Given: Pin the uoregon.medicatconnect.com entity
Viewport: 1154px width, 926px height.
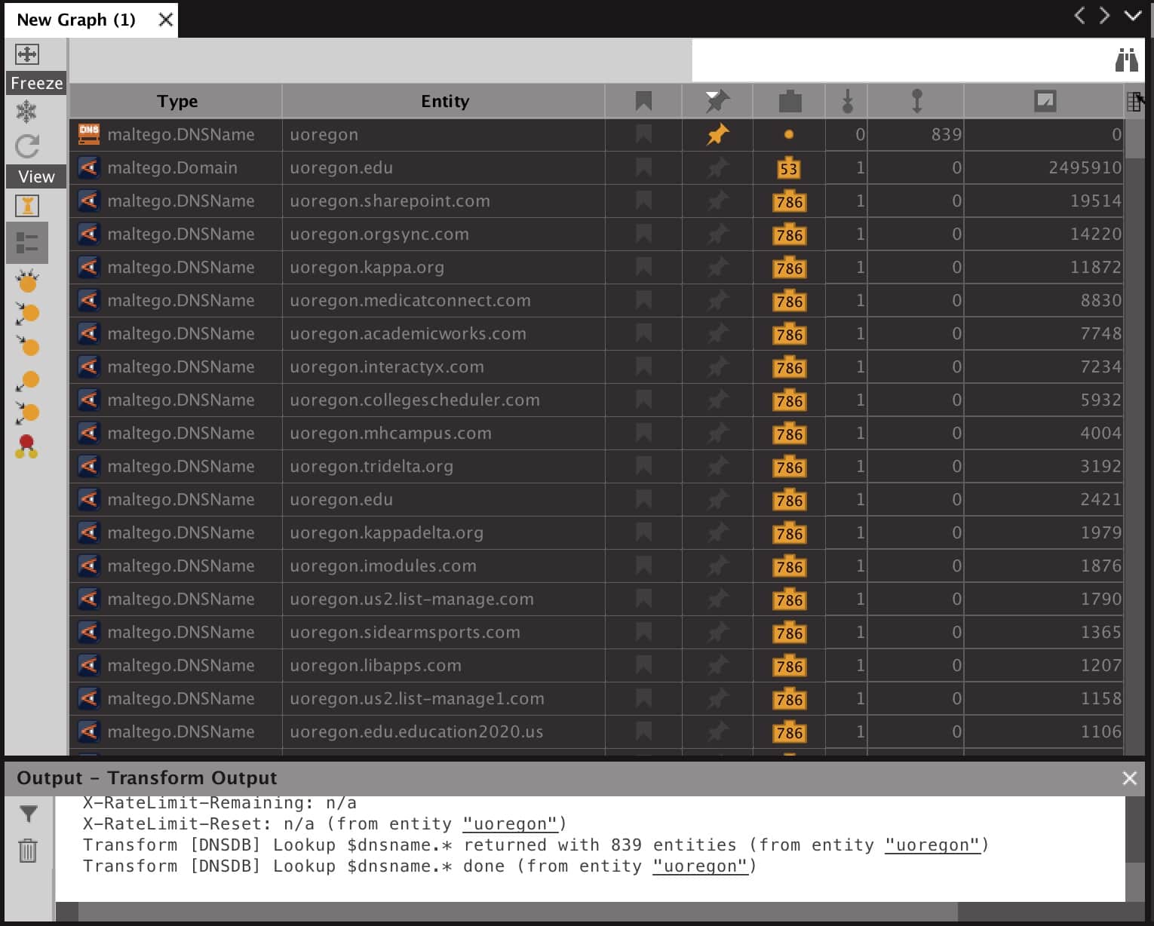Looking at the screenshot, I should [717, 300].
